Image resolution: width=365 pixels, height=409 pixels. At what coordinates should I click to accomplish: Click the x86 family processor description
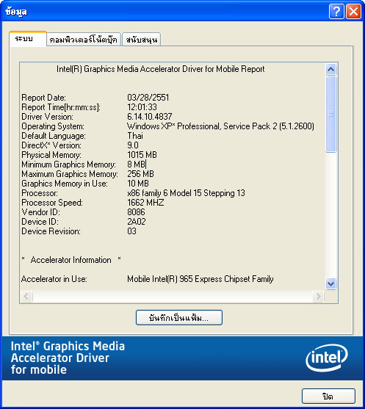pyautogui.click(x=187, y=193)
